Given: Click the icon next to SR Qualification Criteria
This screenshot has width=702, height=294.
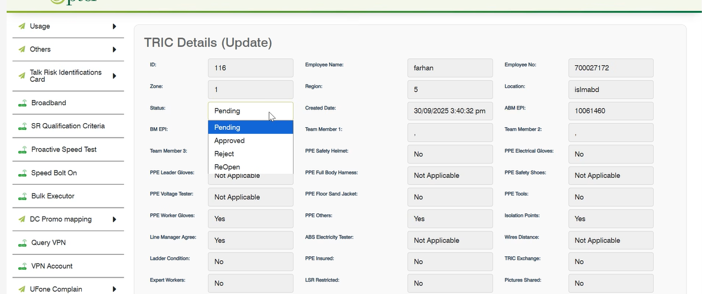Looking at the screenshot, I should [x=22, y=127].
